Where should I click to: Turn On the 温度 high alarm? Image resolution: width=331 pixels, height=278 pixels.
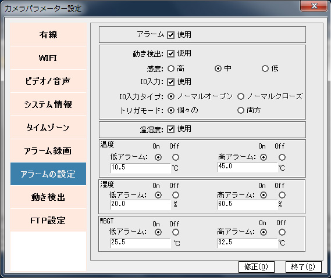coord(264,157)
